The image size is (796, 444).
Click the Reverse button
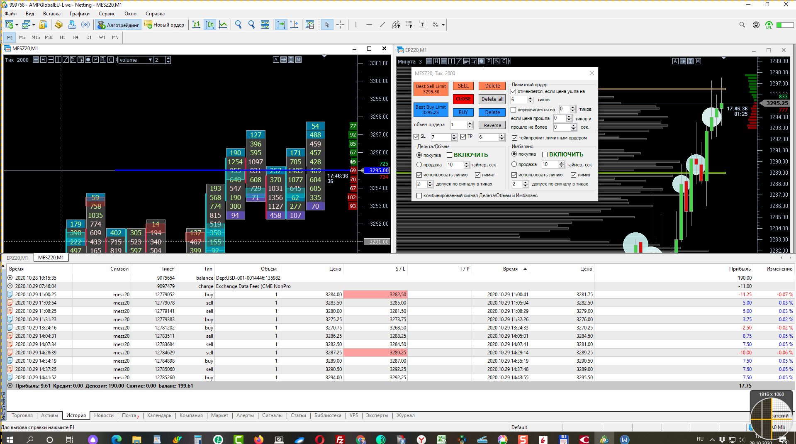(492, 125)
